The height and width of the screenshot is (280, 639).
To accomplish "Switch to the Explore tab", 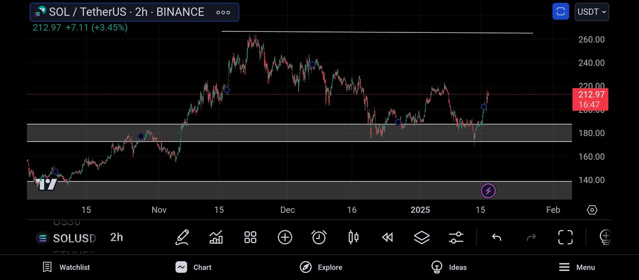I will [321, 267].
